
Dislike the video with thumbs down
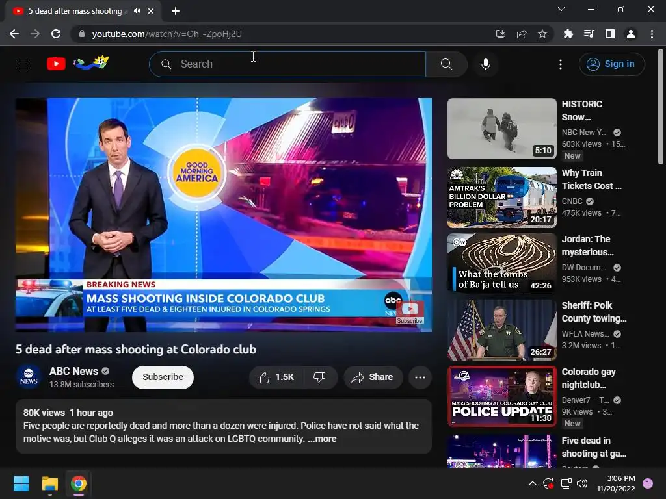[x=319, y=377]
